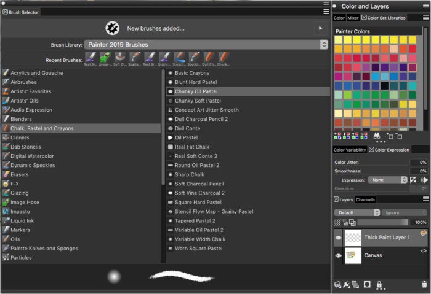Screen dimensions: 431x294
Task: Select the Spatte... recent brush icon
Action: point(135,58)
